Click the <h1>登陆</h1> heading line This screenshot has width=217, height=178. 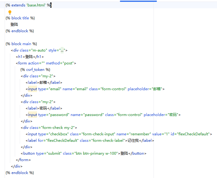pos(30,57)
